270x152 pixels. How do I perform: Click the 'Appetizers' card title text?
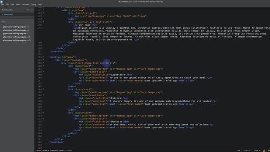click(118, 75)
